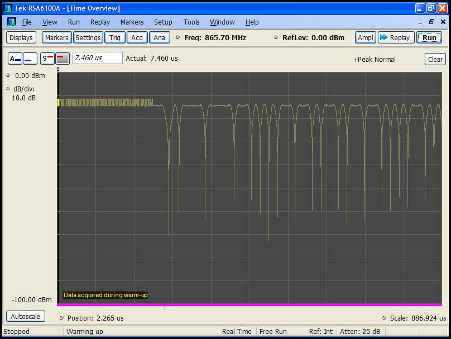Screen dimensions: 451x339
Task: Select the analysis time 'A' marker button
Action: [x=15, y=59]
